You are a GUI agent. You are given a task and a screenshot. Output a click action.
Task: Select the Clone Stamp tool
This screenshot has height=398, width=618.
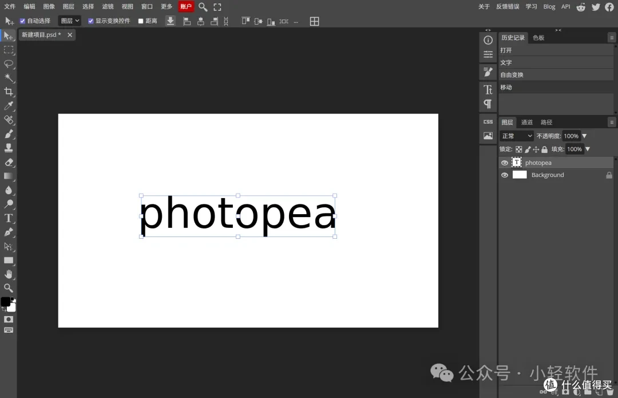(8, 148)
